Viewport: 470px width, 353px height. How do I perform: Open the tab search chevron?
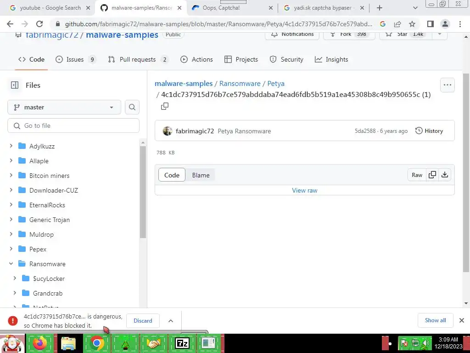click(415, 8)
